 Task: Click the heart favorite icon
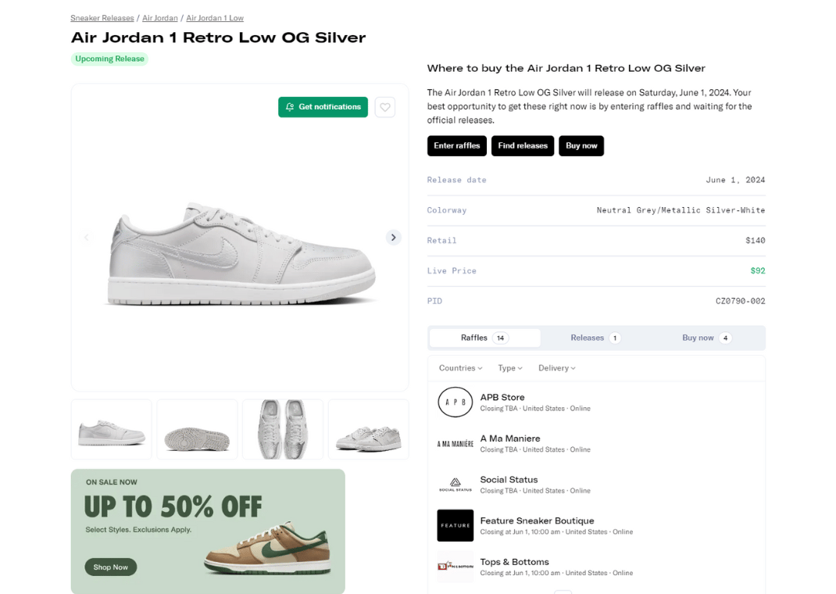(x=385, y=107)
